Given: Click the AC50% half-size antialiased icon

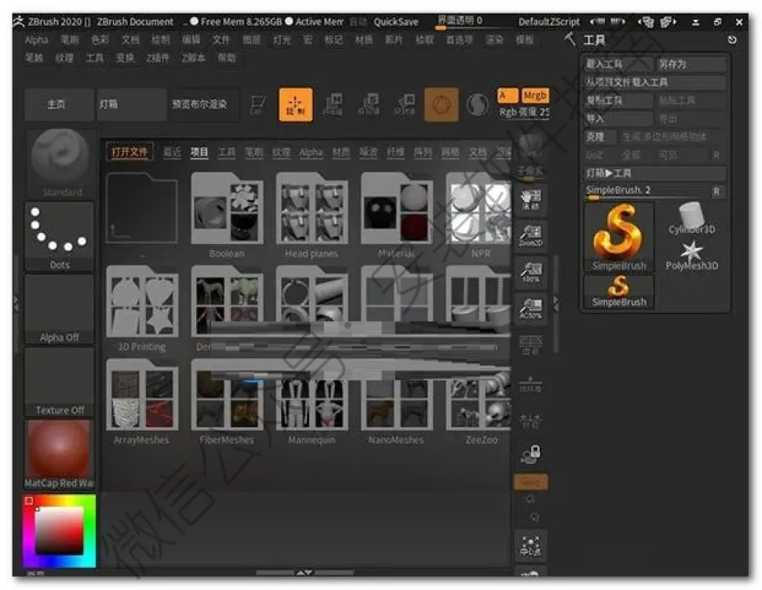Looking at the screenshot, I should 530,308.
